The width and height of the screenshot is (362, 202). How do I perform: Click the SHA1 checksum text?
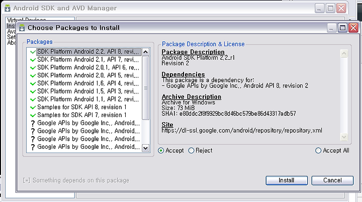(229, 114)
